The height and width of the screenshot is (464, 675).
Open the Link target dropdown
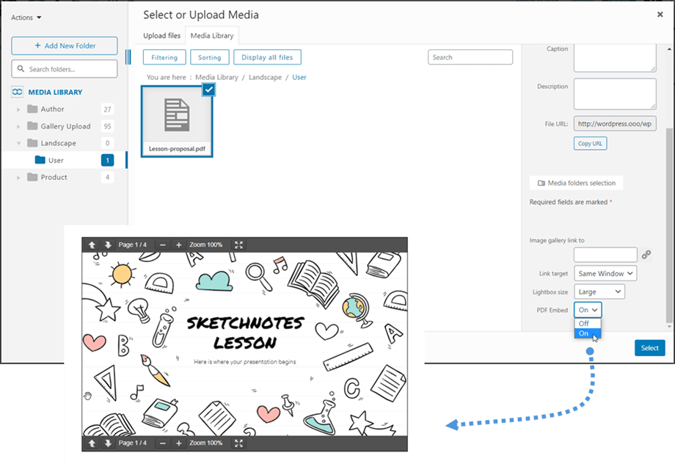tap(605, 274)
